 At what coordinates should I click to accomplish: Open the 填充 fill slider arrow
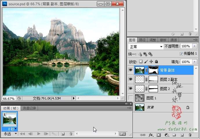[195, 62]
